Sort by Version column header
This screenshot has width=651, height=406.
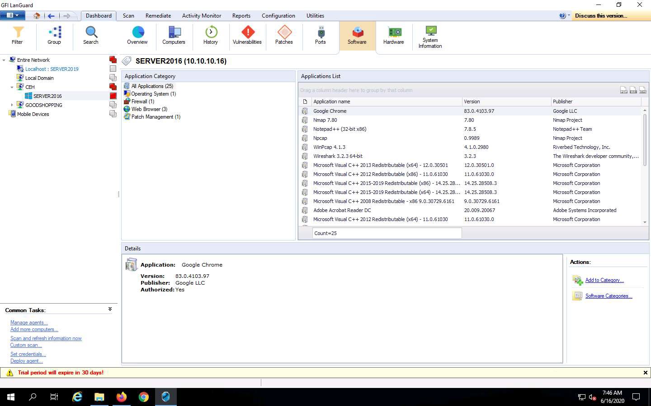click(506, 101)
